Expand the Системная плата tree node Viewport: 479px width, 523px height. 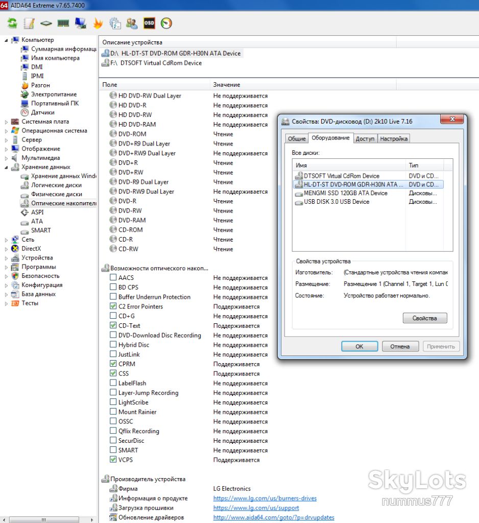[x=6, y=122]
